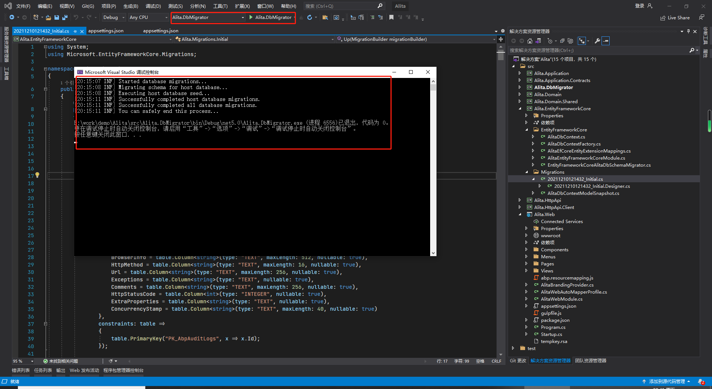Click the Undo icon in the toolbar

[76, 17]
